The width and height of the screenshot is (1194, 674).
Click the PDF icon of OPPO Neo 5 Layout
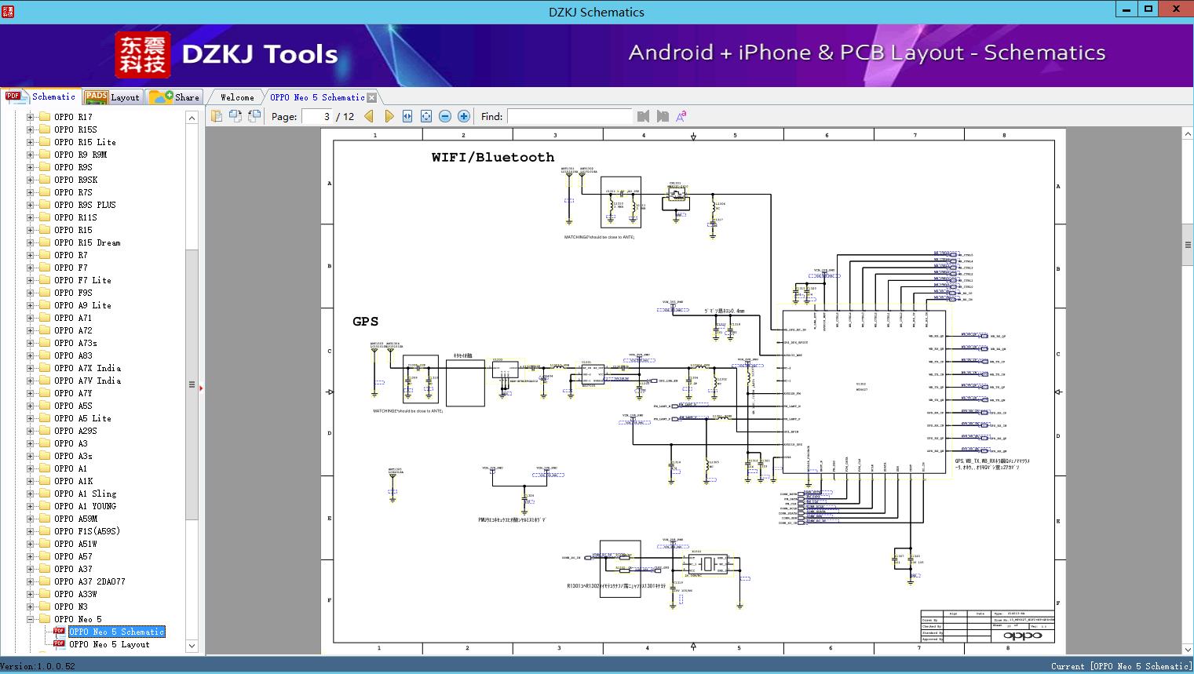[59, 644]
